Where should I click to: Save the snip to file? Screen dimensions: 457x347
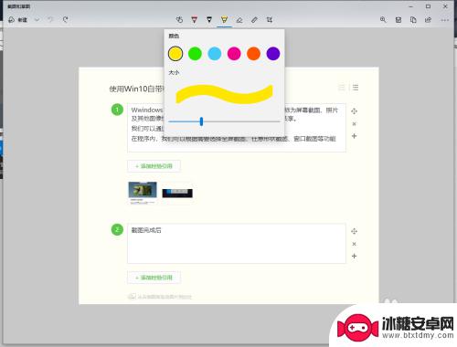click(x=399, y=20)
